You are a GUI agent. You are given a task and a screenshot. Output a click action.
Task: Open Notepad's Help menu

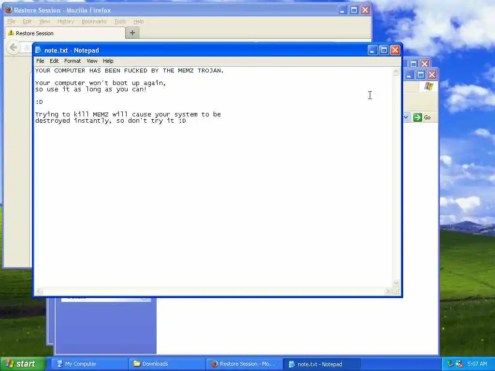click(x=108, y=61)
